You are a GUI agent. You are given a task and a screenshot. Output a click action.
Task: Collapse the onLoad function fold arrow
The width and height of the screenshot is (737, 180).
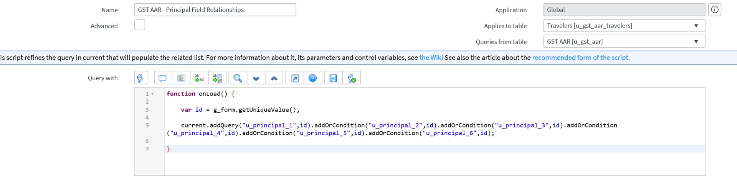tap(152, 94)
